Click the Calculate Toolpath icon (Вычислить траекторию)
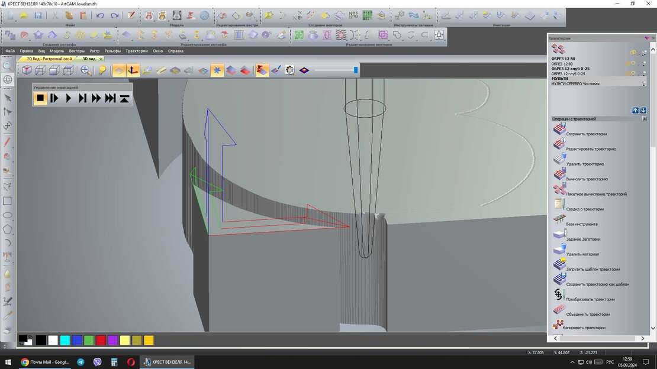Image resolution: width=657 pixels, height=369 pixels. coord(559,174)
